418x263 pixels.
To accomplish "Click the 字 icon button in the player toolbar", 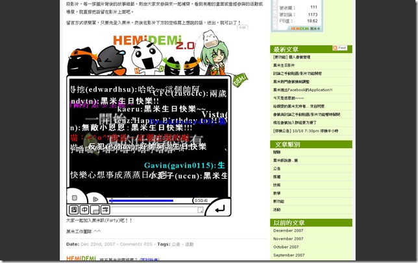I will 105,210.
